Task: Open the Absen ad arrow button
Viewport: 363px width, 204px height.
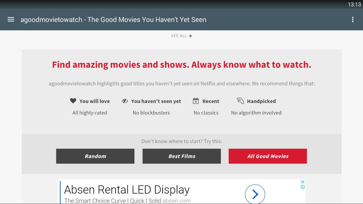Action: 255,194
